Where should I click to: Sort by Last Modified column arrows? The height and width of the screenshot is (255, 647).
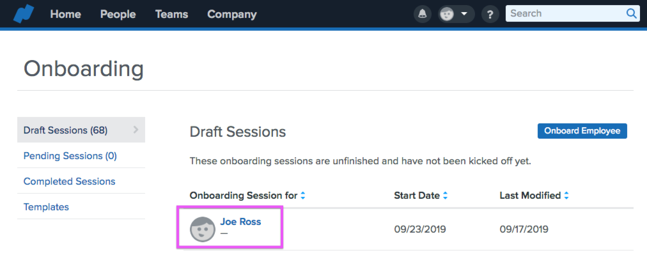click(x=566, y=196)
